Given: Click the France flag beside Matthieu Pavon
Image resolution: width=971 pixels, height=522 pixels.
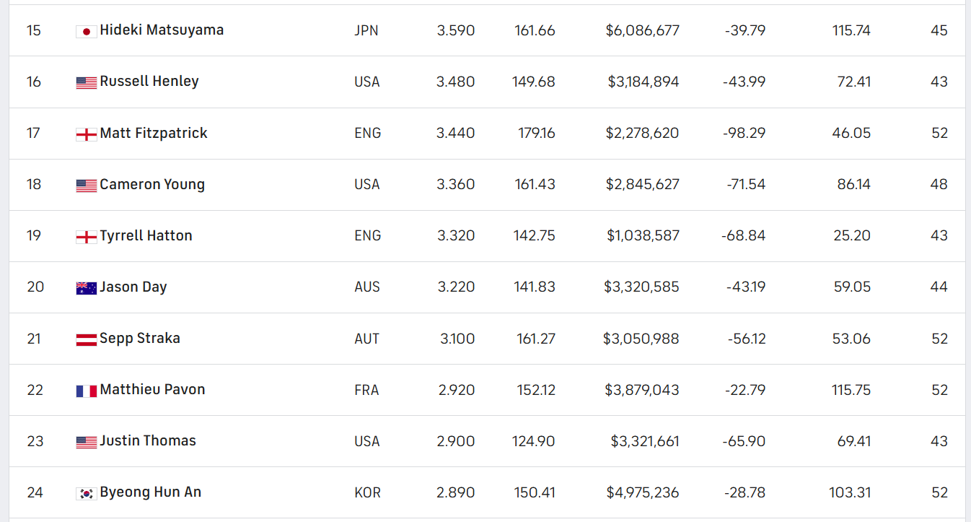Looking at the screenshot, I should 86,391.
